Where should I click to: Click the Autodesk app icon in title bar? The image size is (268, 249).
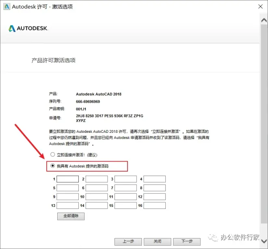[6, 7]
